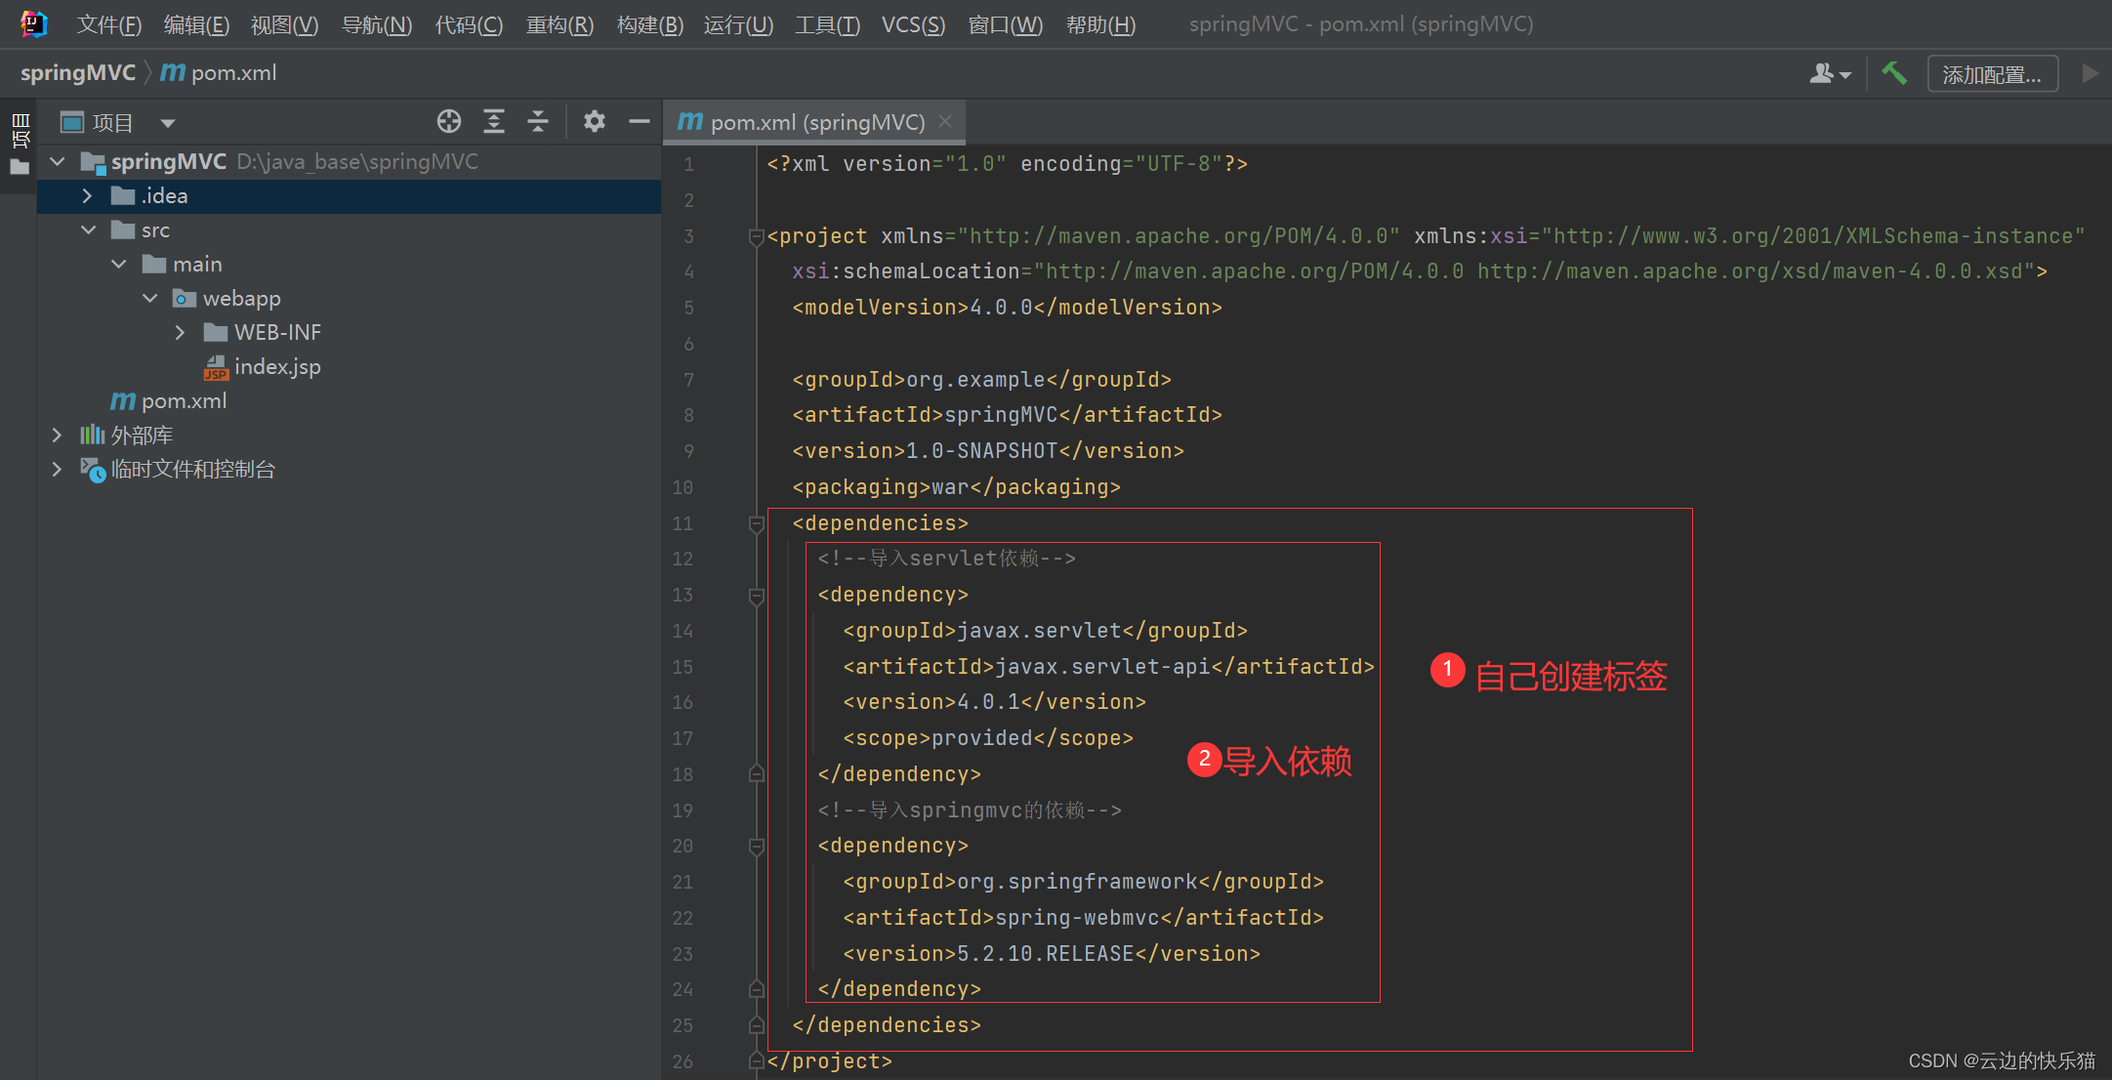Screen dimensions: 2112x1080
Task: Hide the project tool window with minus icon
Action: 640,122
